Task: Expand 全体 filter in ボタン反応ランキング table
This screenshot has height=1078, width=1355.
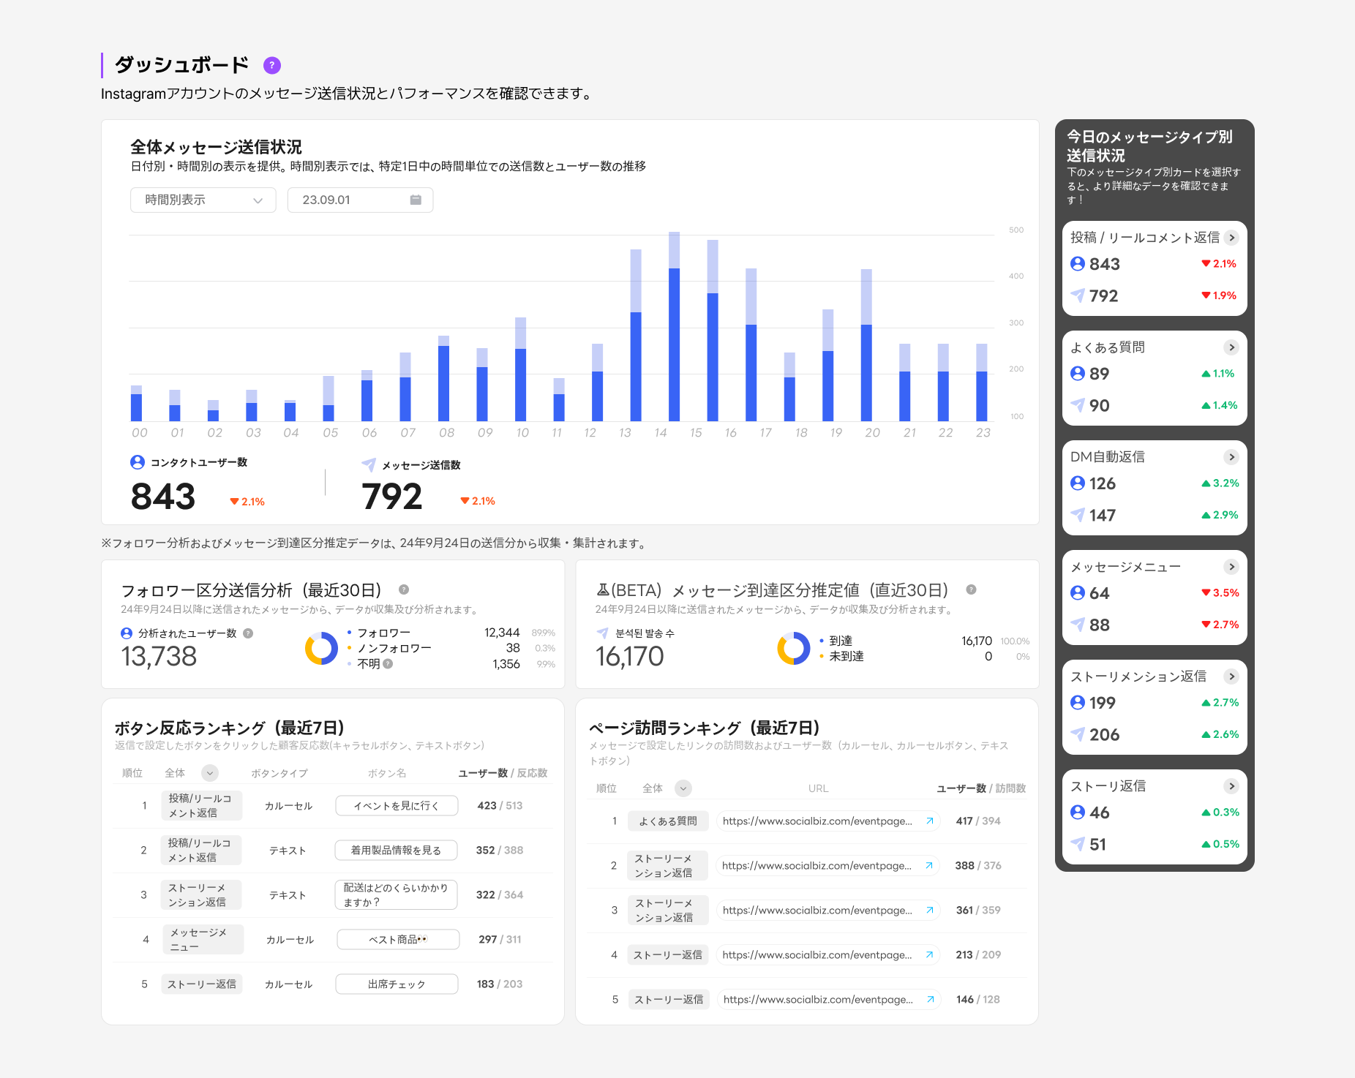Action: 210,773
